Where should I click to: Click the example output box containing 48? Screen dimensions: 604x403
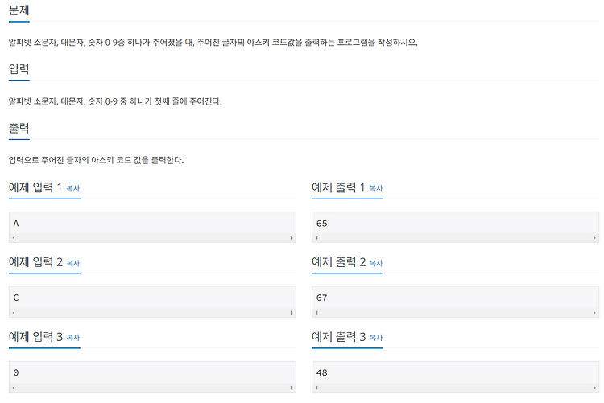tap(455, 376)
